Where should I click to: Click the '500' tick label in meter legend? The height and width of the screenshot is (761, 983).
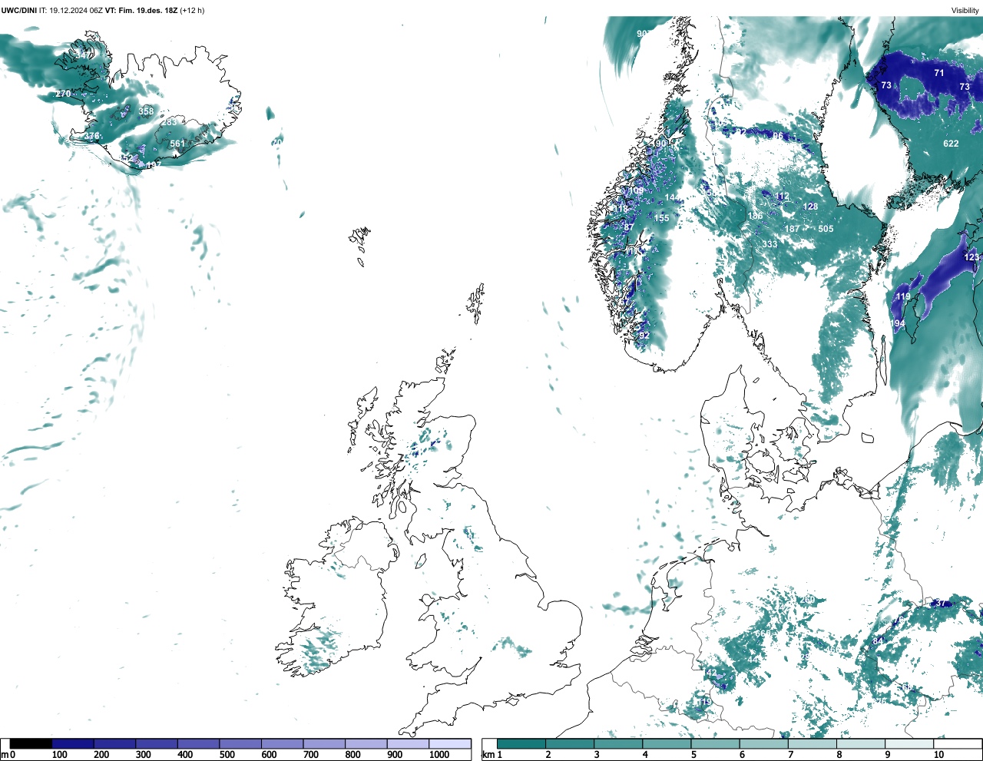tap(227, 755)
